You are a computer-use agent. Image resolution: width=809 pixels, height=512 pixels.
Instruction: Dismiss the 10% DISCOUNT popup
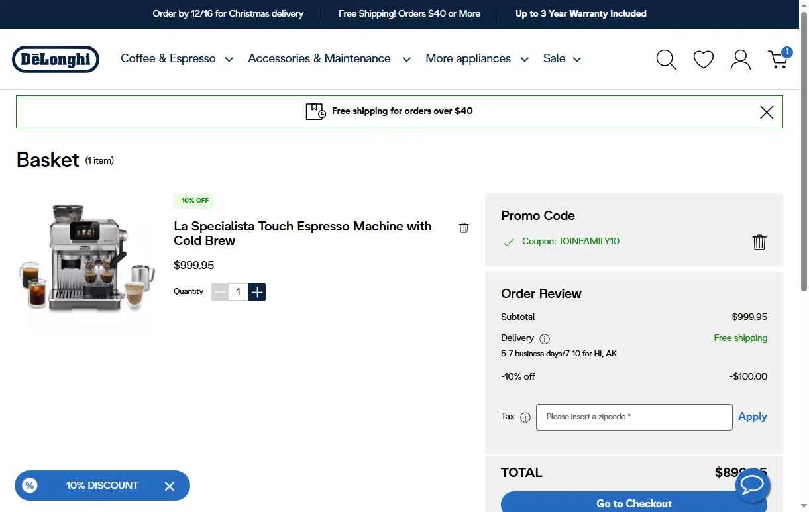(x=170, y=486)
